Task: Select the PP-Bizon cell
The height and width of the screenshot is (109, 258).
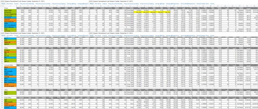Action: pyautogui.click(x=10, y=50)
